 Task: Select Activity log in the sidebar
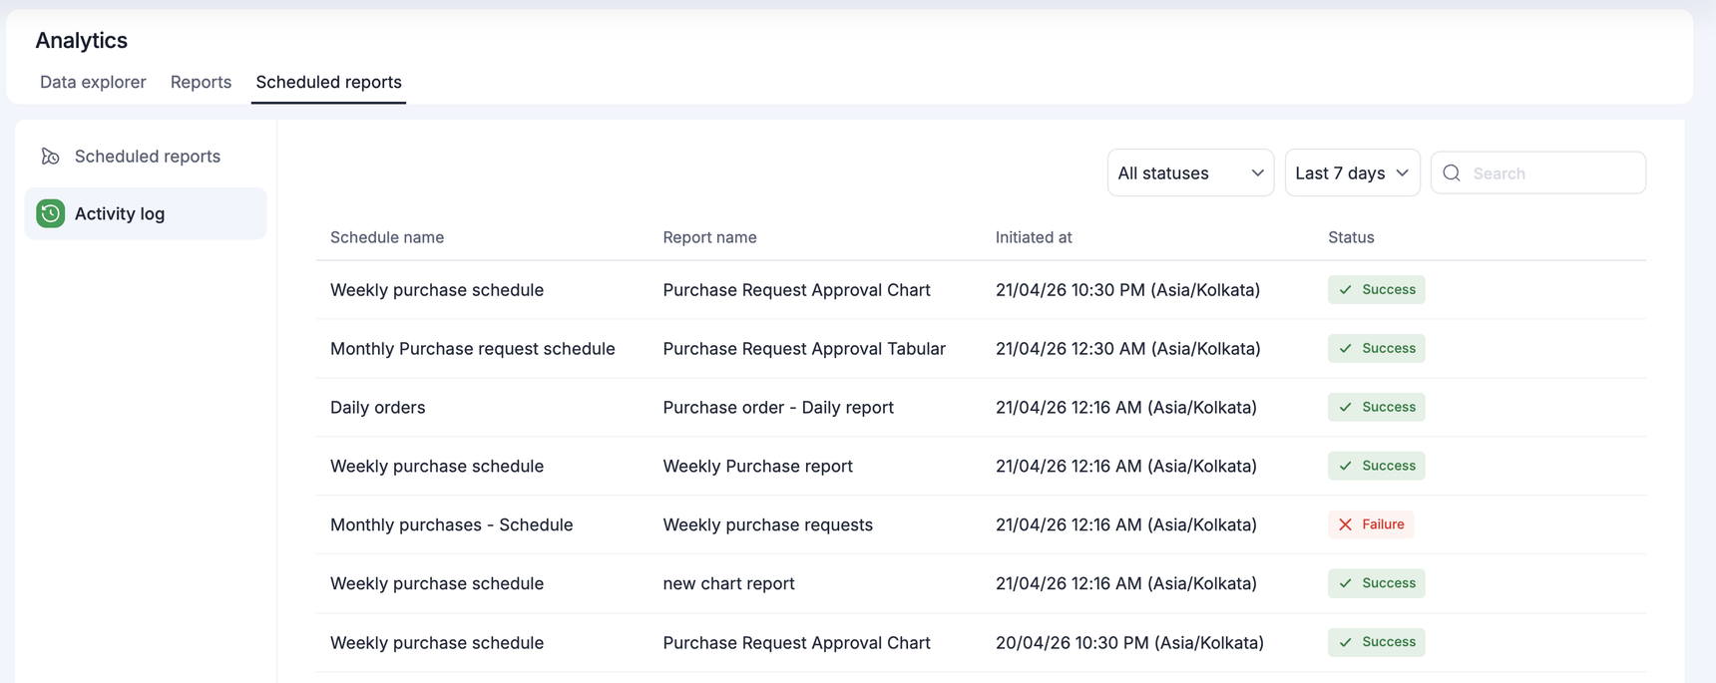click(x=120, y=213)
